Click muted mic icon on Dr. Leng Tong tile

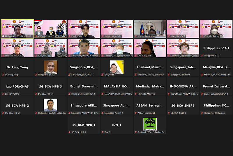tap(3, 75)
